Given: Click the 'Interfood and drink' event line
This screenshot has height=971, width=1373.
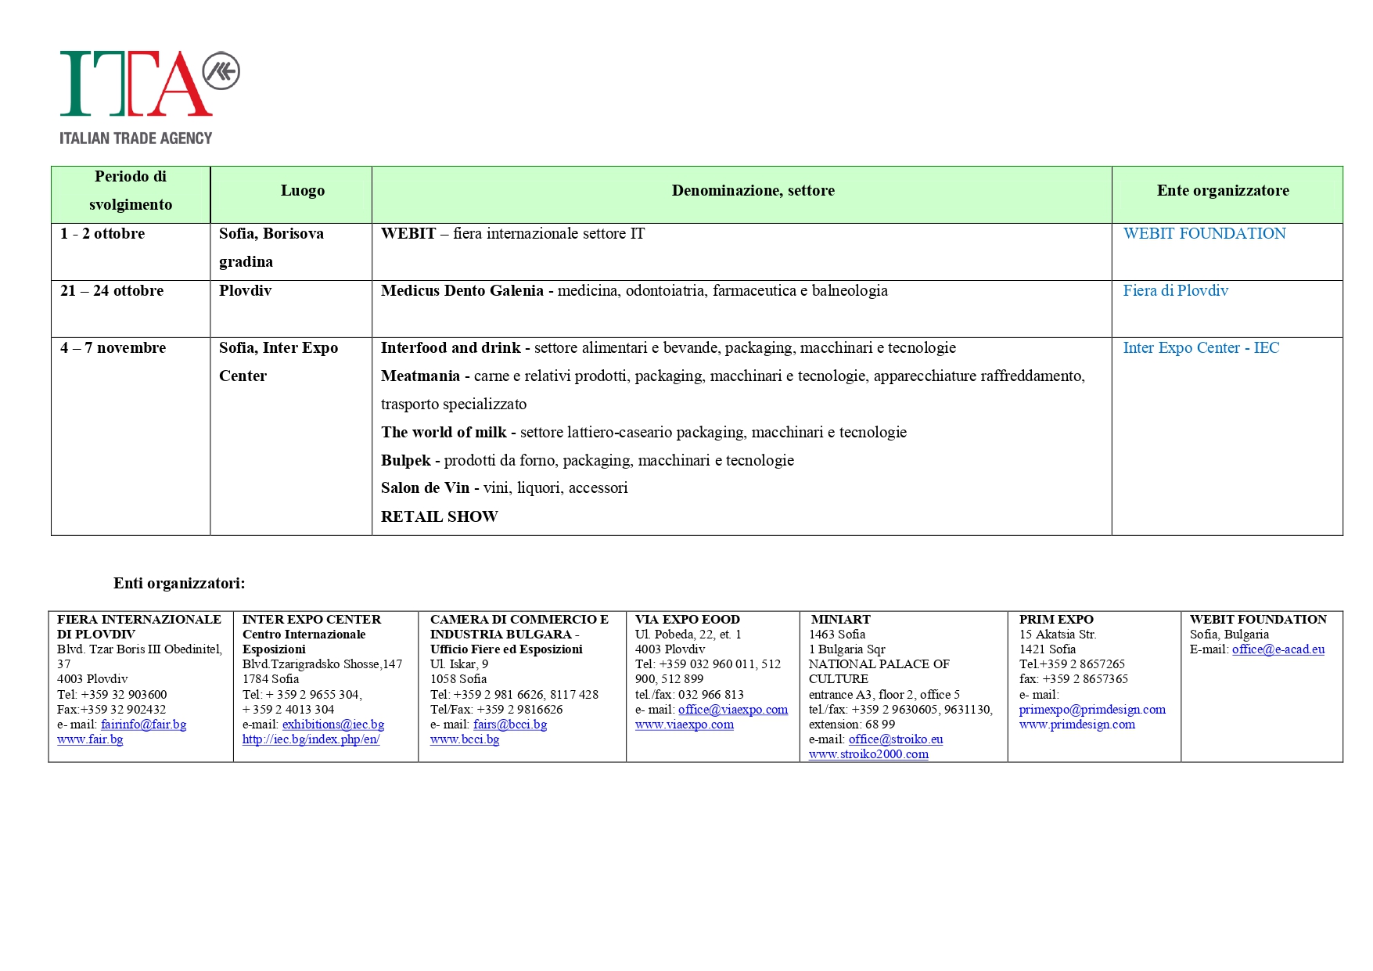Looking at the screenshot, I should (668, 348).
